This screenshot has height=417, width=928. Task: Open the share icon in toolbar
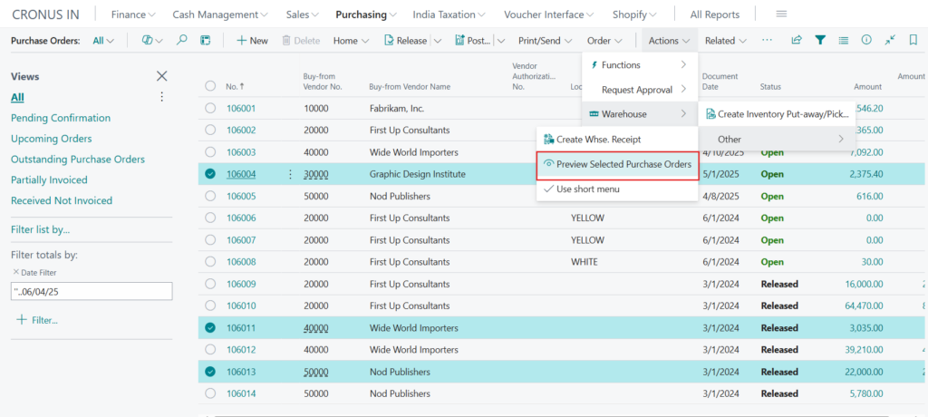[797, 41]
